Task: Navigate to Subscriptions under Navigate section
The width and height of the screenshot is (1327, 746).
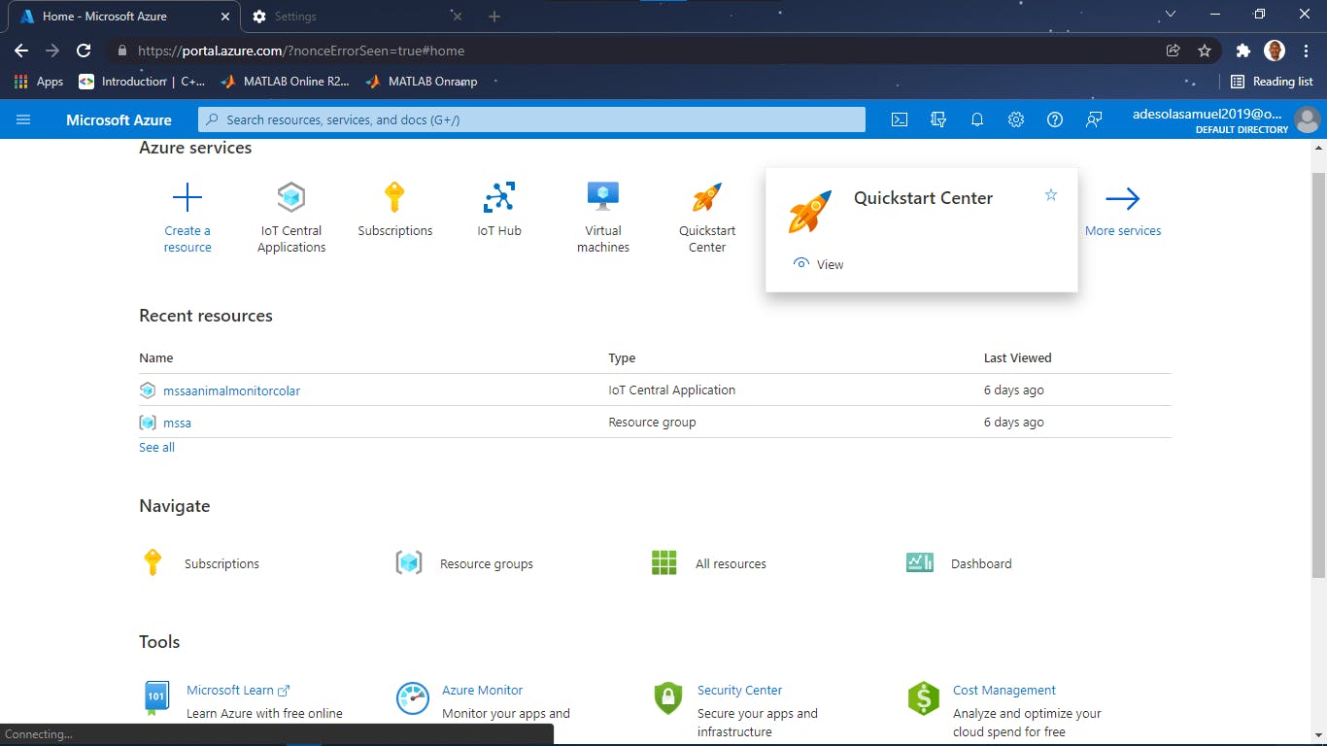Action: (x=221, y=563)
